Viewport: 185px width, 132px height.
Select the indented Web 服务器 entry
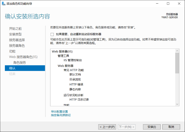[x=66, y=66]
